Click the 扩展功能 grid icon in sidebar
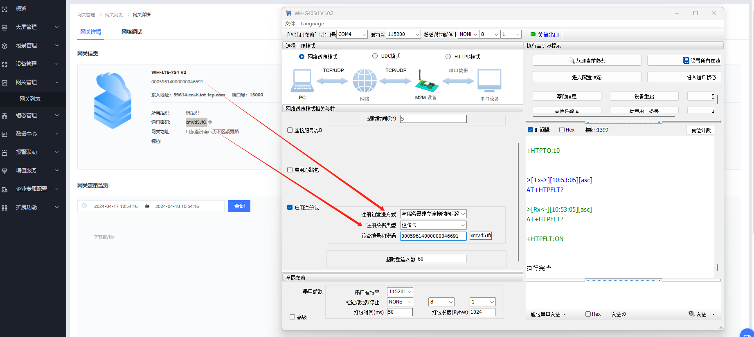 pos(5,208)
